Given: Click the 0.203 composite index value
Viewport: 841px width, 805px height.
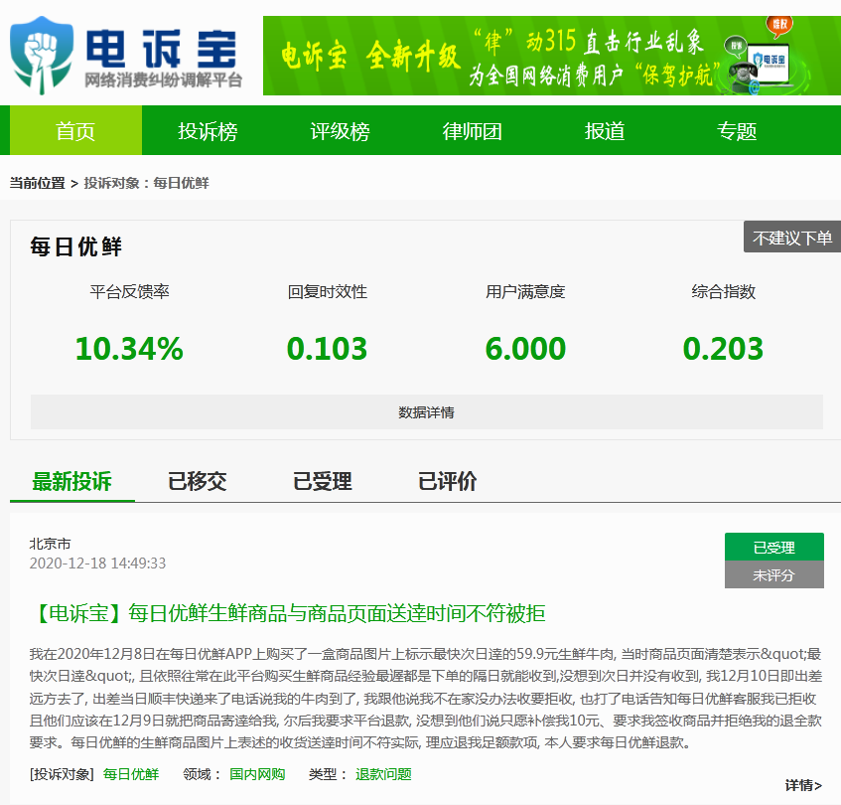Looking at the screenshot, I should (x=723, y=348).
